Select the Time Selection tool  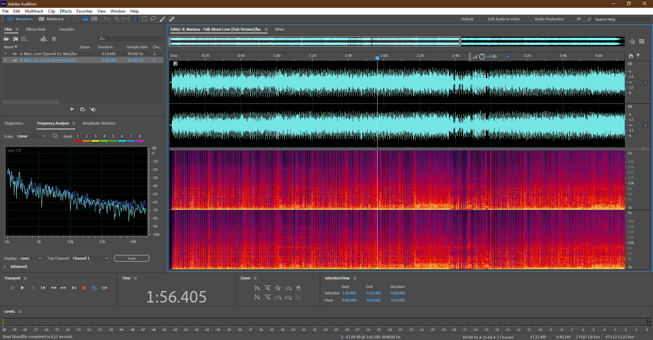pos(135,19)
